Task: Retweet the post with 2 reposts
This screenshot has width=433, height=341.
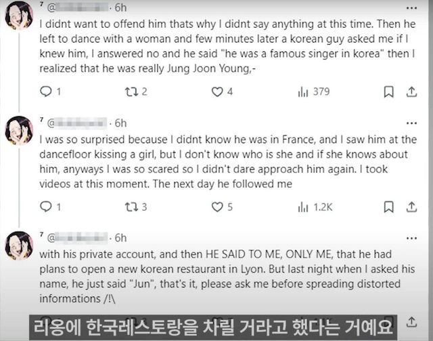Action: (x=132, y=92)
